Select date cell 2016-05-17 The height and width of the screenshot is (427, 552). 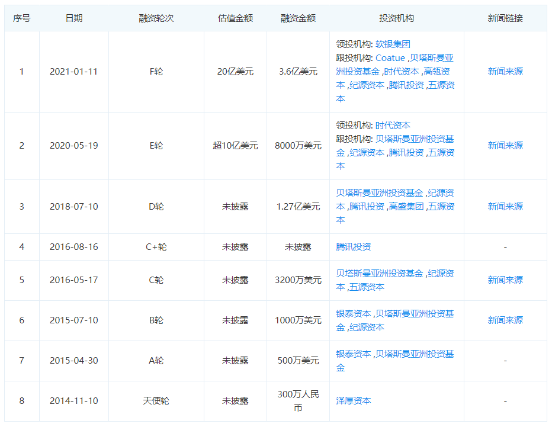tap(74, 280)
